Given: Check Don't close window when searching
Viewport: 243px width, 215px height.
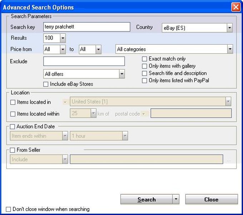Looking at the screenshot, I should (8, 209).
